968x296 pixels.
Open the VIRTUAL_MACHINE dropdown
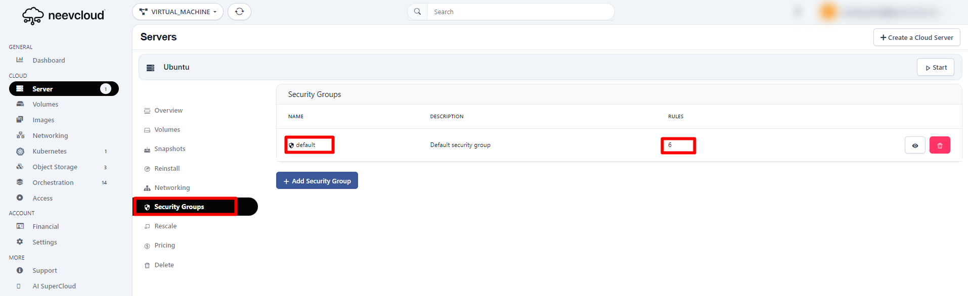pos(178,12)
